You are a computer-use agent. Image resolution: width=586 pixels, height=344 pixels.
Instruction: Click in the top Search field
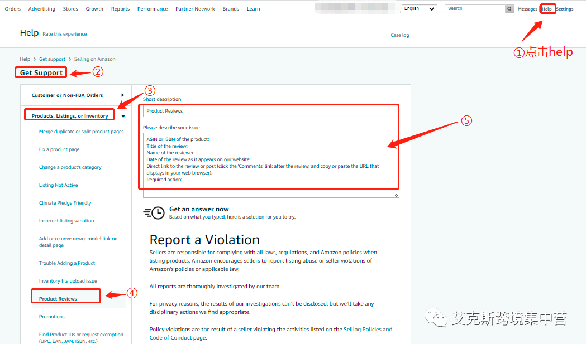(x=475, y=8)
